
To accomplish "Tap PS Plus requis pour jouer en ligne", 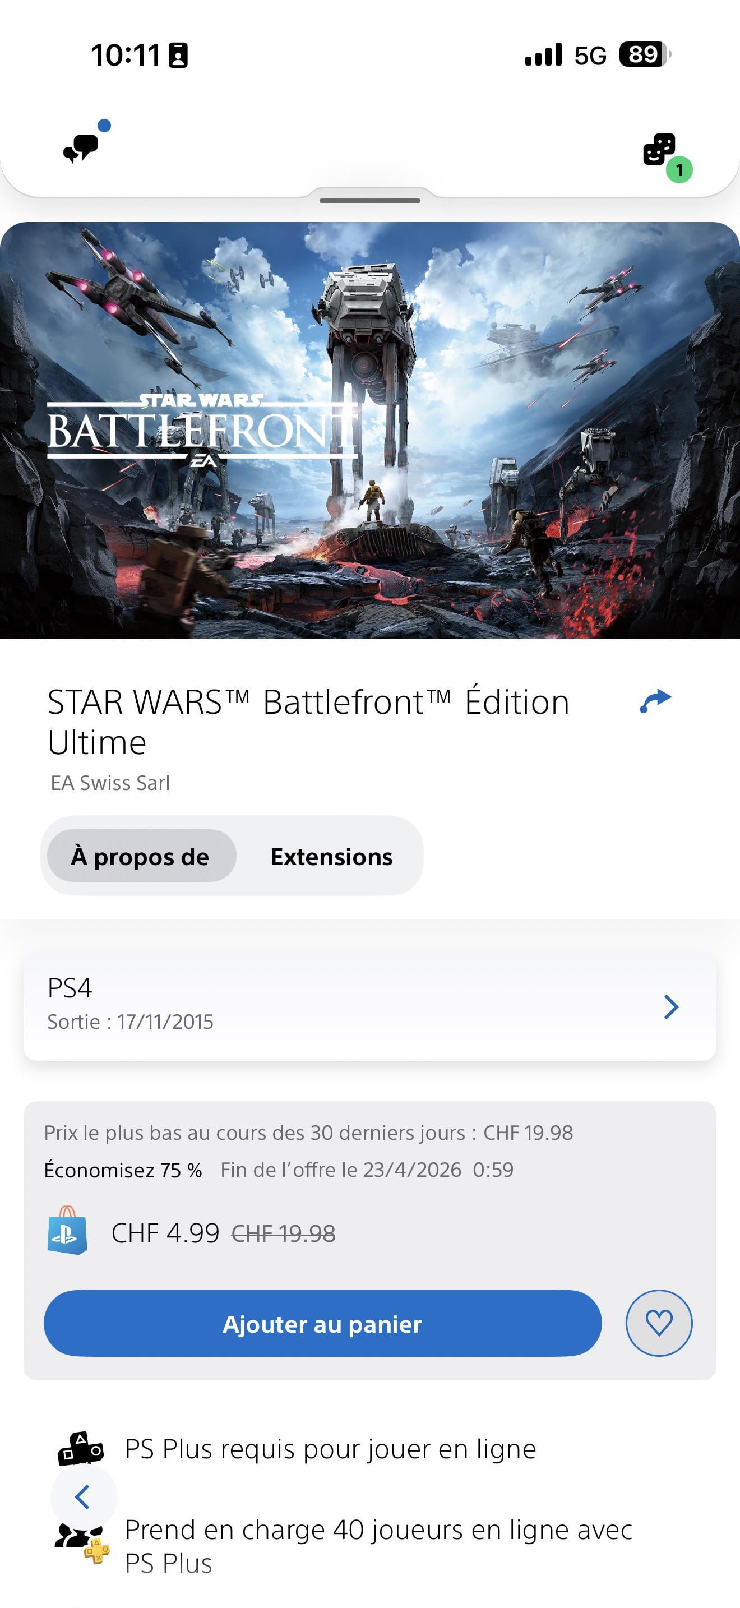I will [331, 1449].
